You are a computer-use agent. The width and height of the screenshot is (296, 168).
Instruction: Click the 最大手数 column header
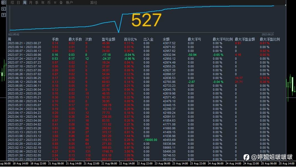click(x=75, y=39)
